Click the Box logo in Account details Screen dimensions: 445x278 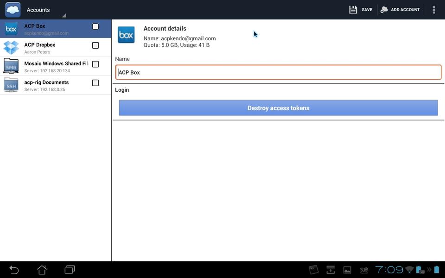click(126, 35)
